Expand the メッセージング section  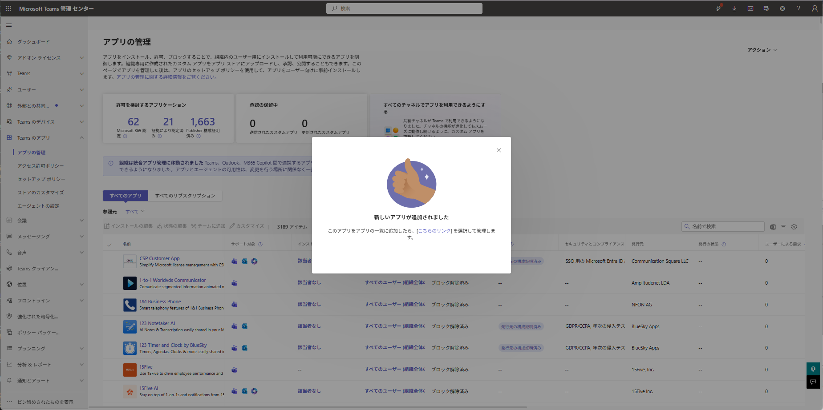(x=82, y=237)
